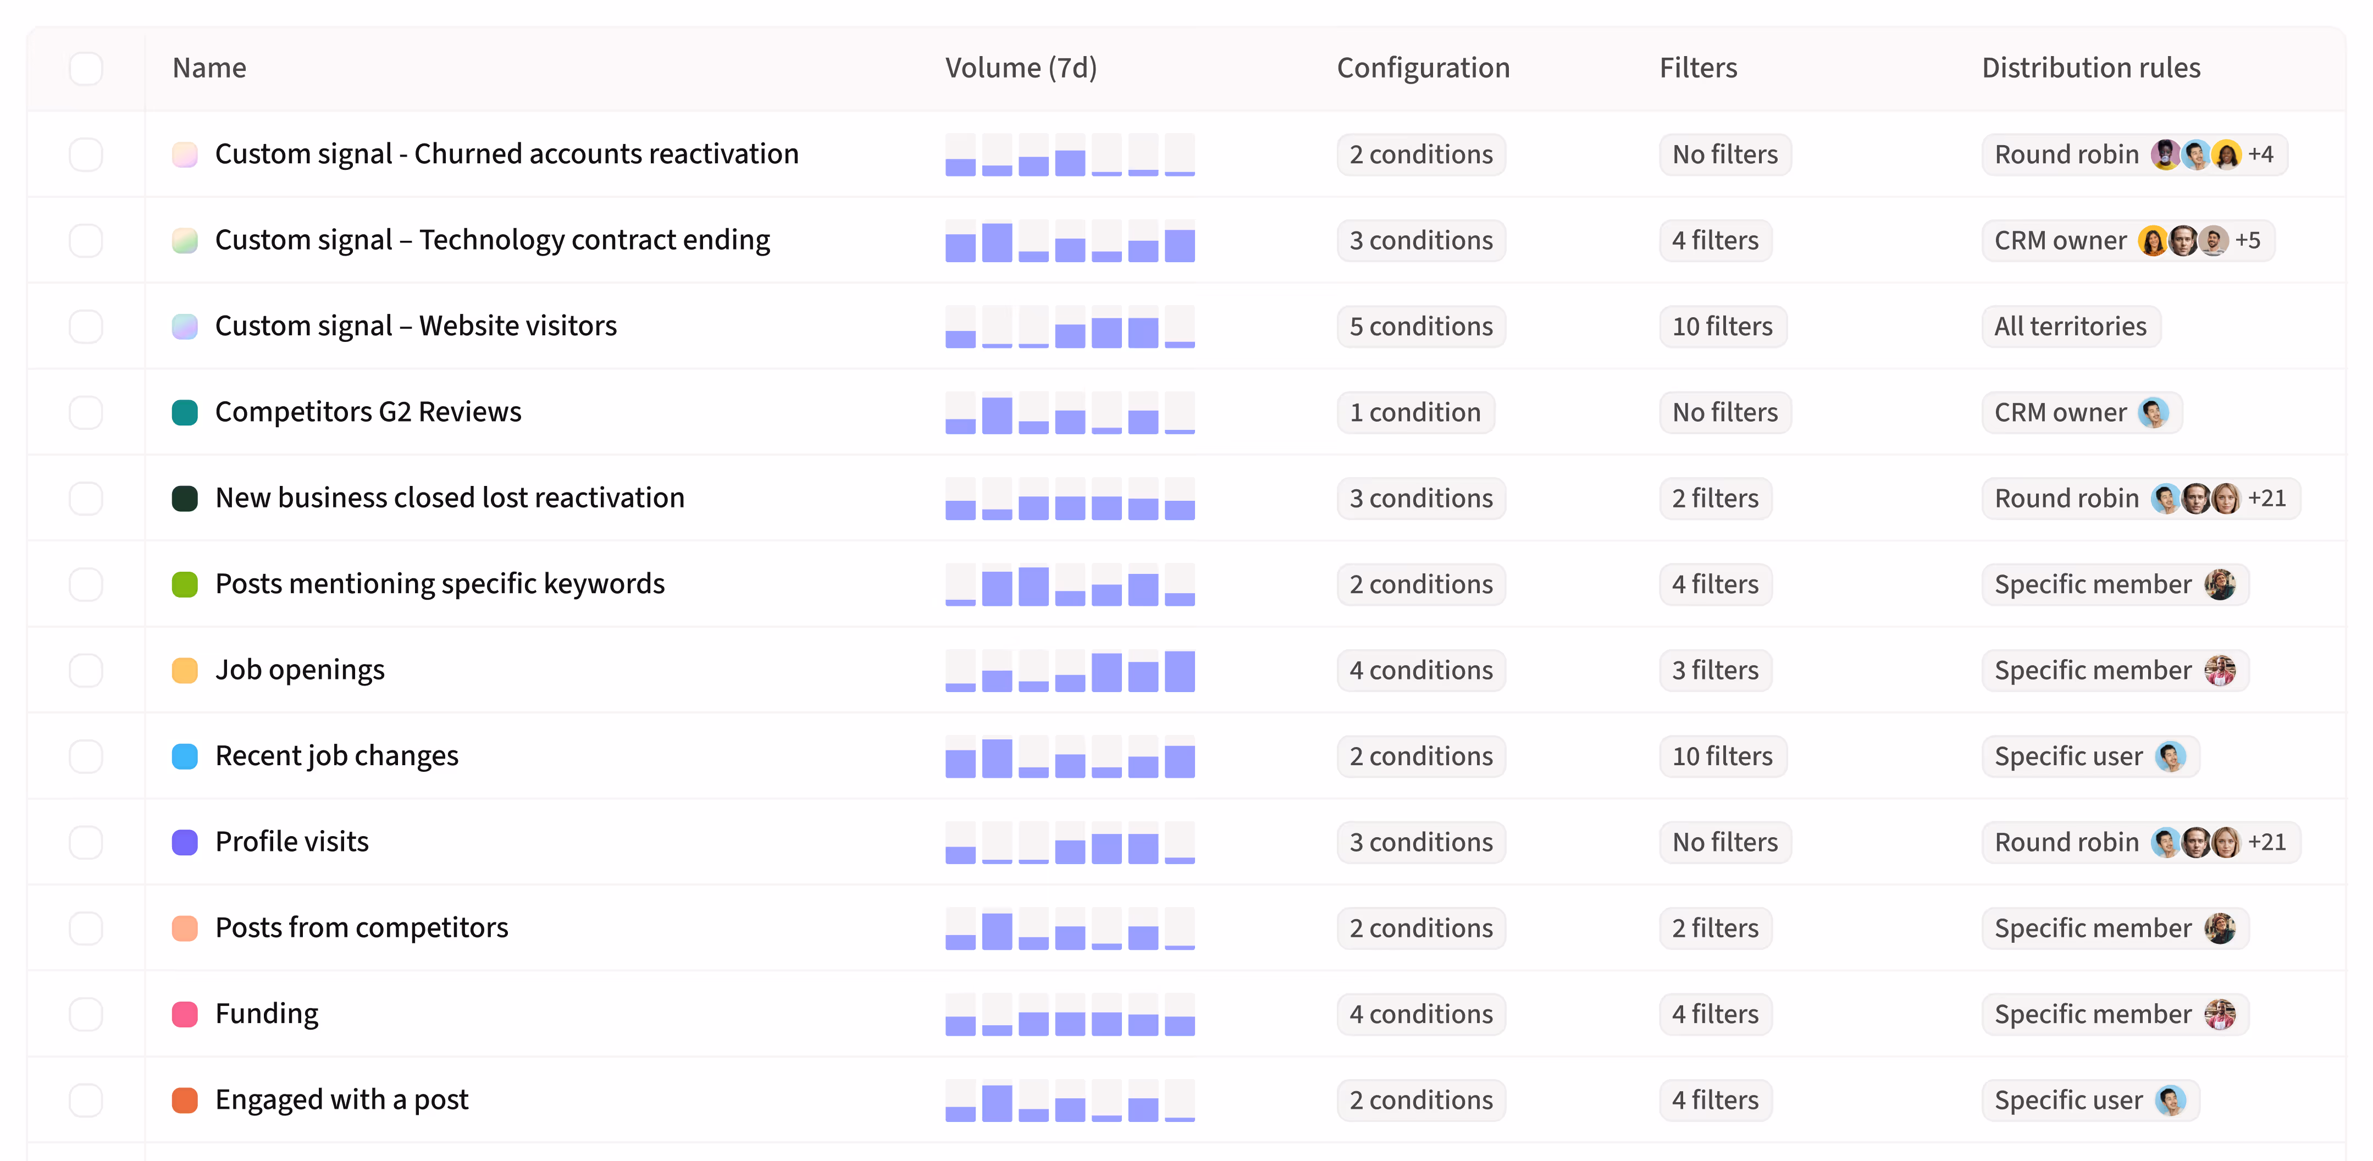The width and height of the screenshot is (2373, 1161).
Task: Open the Recent job changes signal
Action: tap(336, 756)
